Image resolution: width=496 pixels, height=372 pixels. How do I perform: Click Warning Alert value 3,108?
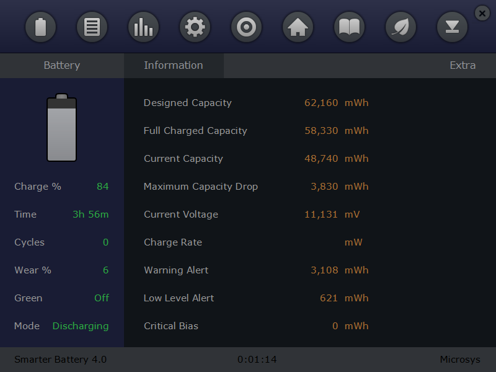[324, 270]
